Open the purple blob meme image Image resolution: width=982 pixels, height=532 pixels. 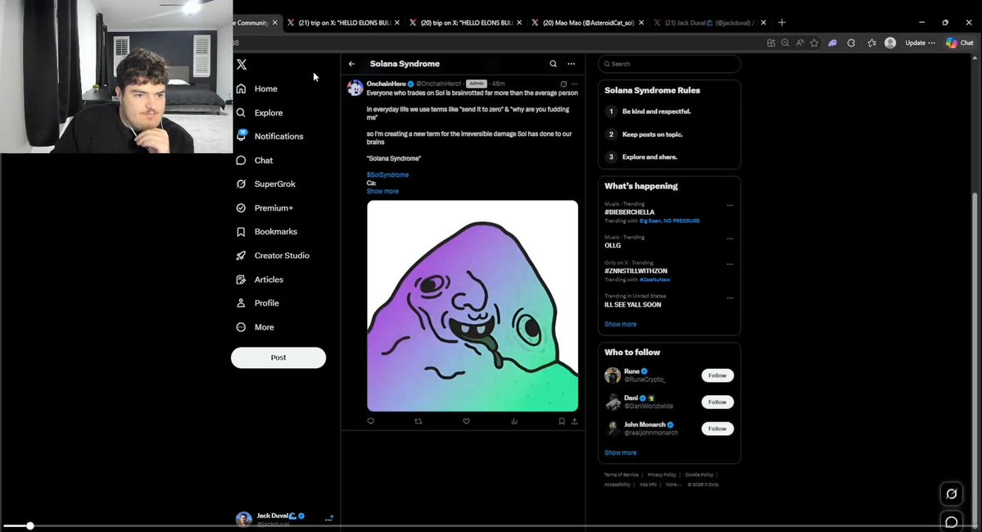473,306
